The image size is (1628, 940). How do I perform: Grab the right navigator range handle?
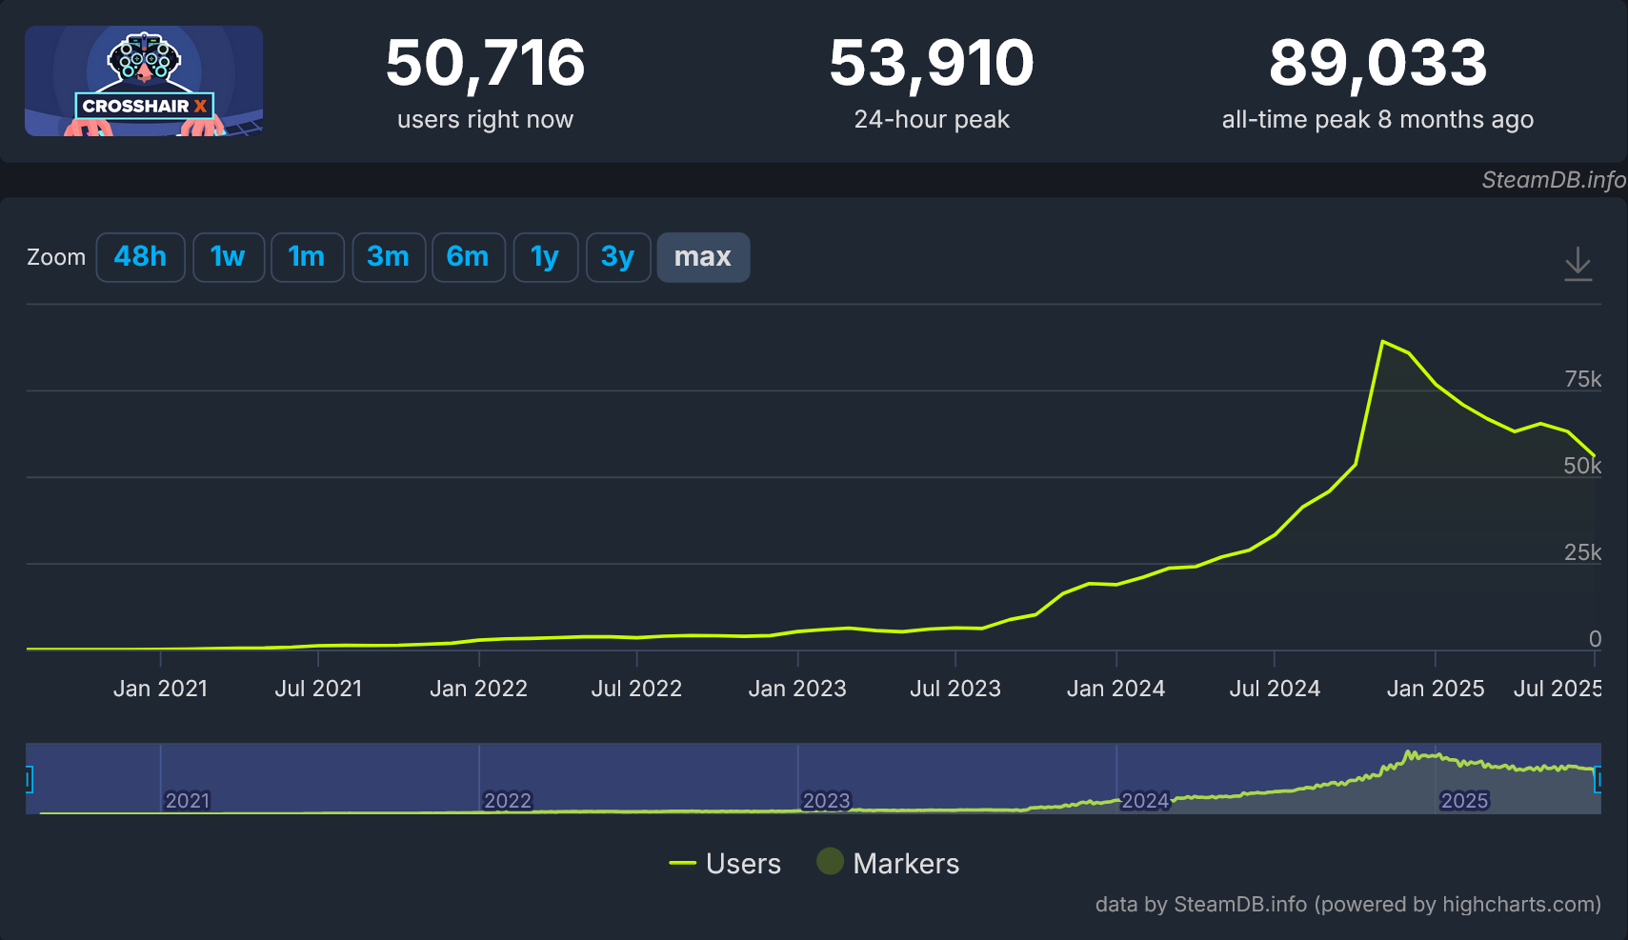pyautogui.click(x=1598, y=780)
